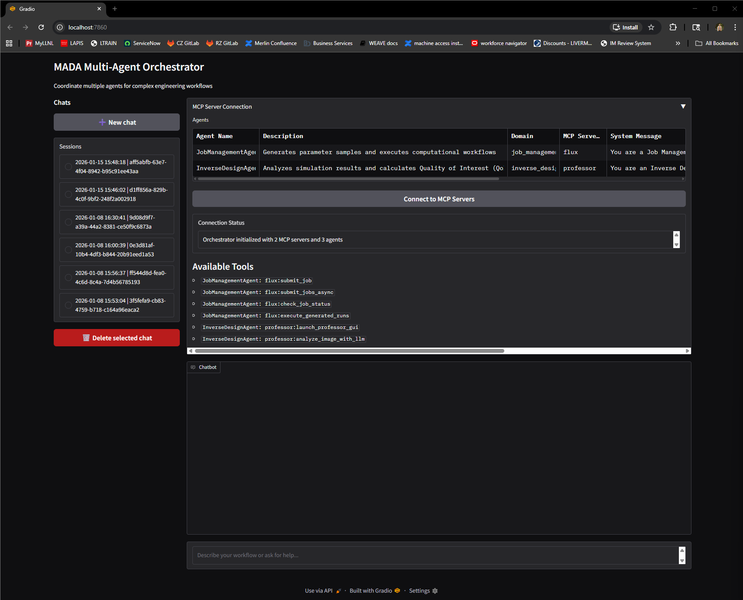
Task: Click the MCP panel horizontal scrollbar thumb
Action: tap(349, 351)
